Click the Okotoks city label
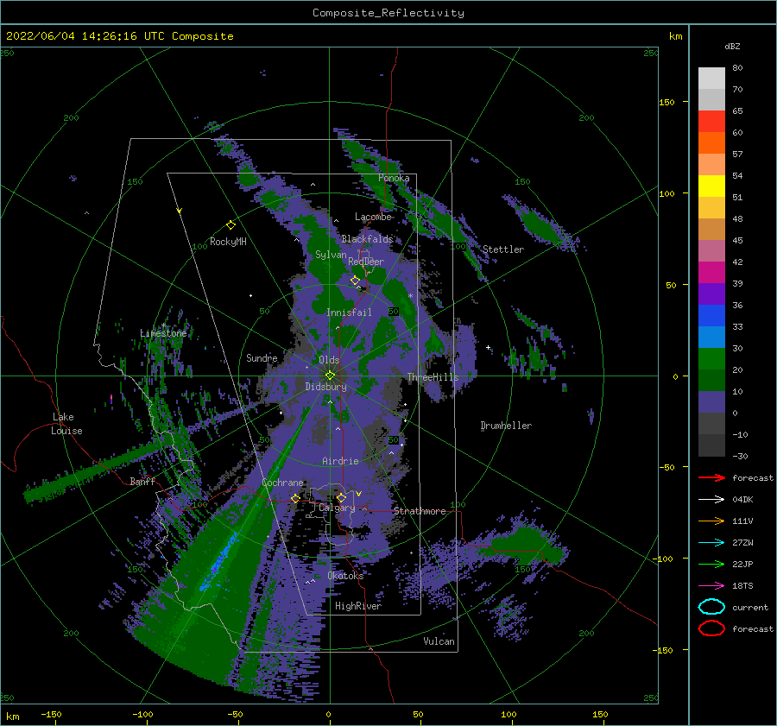The height and width of the screenshot is (726, 777). pos(345,575)
